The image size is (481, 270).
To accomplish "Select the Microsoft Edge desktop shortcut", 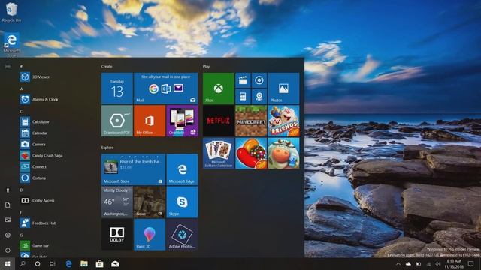I will click(12, 45).
